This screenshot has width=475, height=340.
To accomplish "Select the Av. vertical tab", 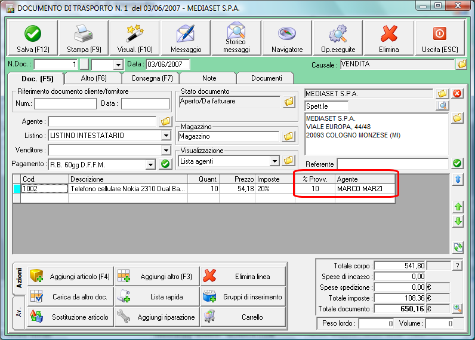I will click(18, 313).
